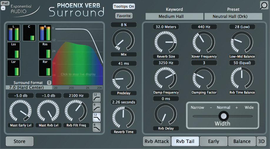Click the L channel level meter
270x149 pixels.
14,33
